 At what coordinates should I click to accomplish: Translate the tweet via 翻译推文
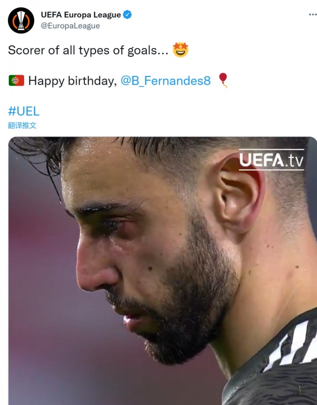[x=22, y=126]
